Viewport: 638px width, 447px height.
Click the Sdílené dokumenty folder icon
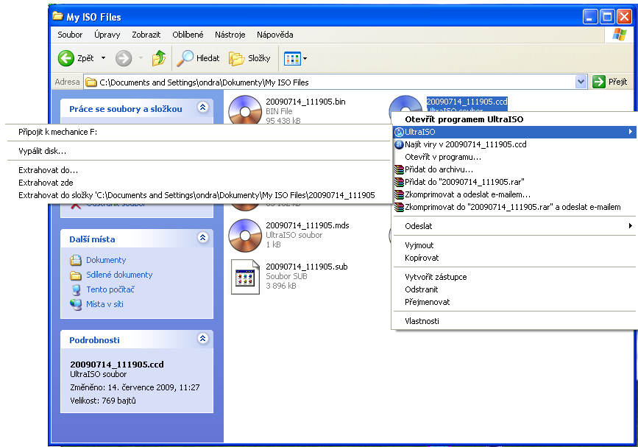(x=76, y=275)
